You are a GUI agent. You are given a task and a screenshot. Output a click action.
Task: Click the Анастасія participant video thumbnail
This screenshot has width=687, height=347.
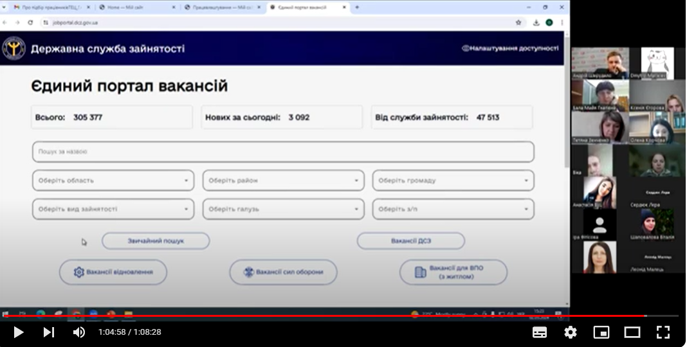[x=600, y=191]
